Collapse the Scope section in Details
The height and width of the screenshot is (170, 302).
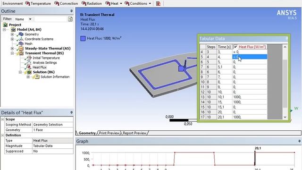(x=2, y=119)
